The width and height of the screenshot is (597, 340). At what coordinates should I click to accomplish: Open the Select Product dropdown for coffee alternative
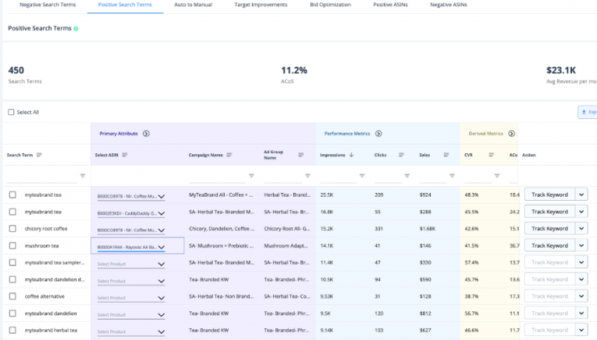pos(131,297)
